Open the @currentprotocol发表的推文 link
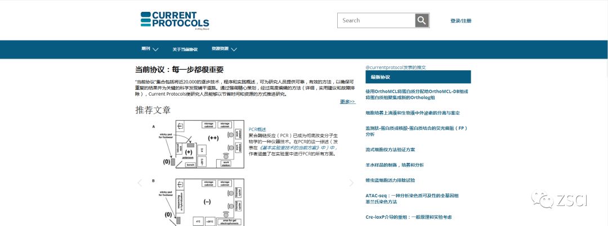The image size is (608, 226). coord(396,67)
